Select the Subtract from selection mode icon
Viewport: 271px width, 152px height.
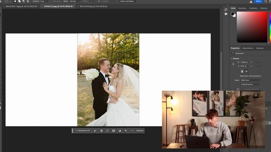coord(24,1)
